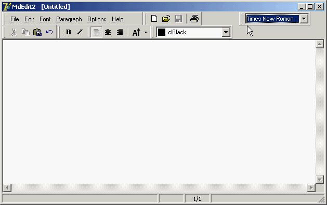Click the Paste clipboard icon

(37, 32)
